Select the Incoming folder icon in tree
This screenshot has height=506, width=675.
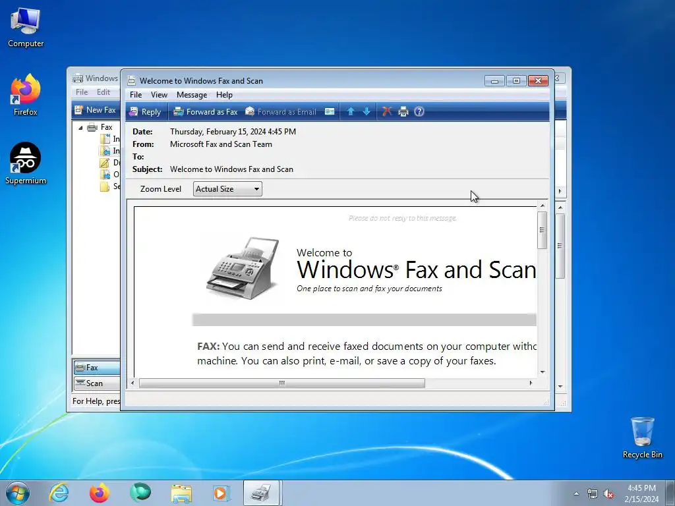coord(105,139)
